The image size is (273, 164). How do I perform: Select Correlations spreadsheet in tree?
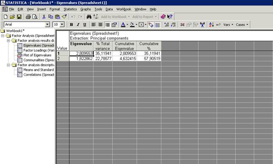tap(38, 75)
